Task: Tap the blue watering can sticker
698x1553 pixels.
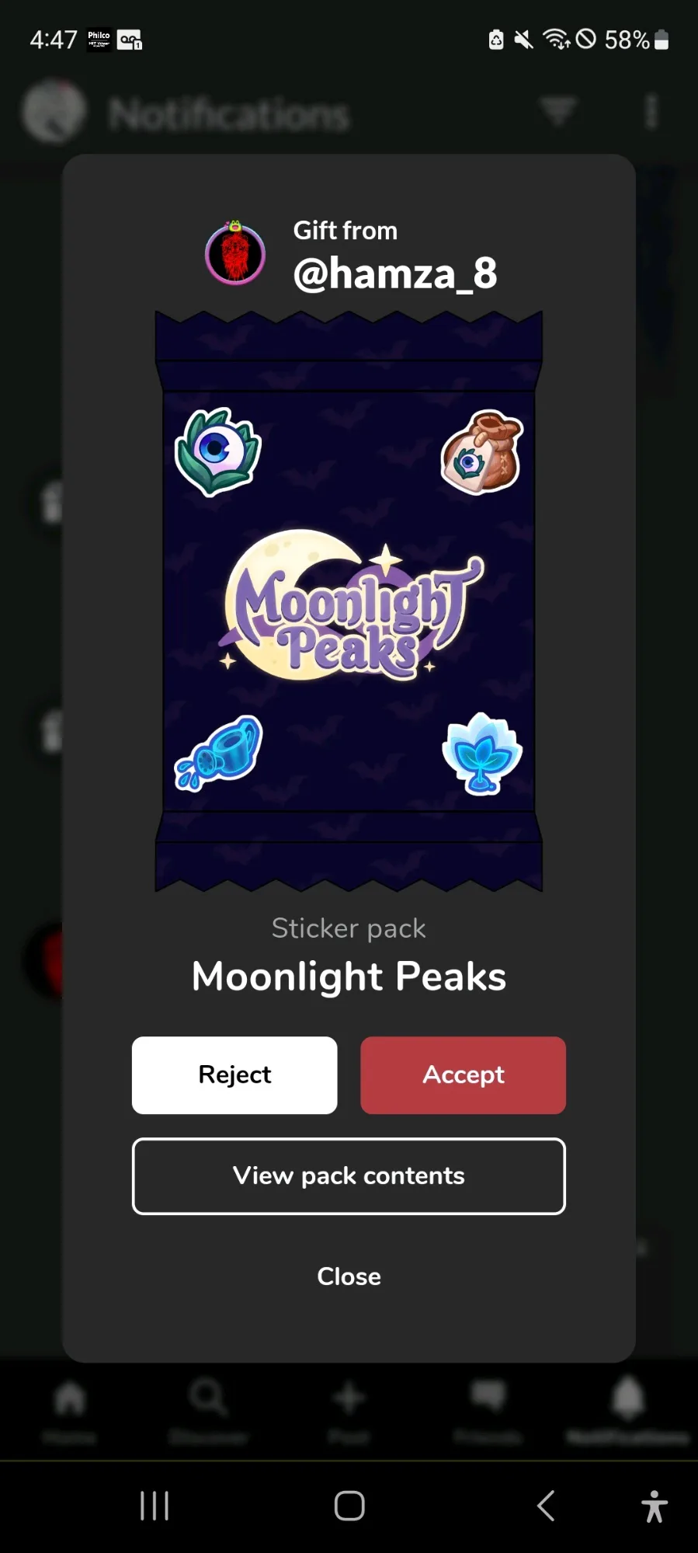Action: pyautogui.click(x=219, y=753)
